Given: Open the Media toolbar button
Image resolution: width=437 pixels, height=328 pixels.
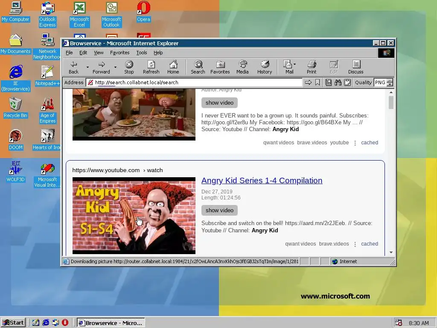Looking at the screenshot, I should click(242, 67).
